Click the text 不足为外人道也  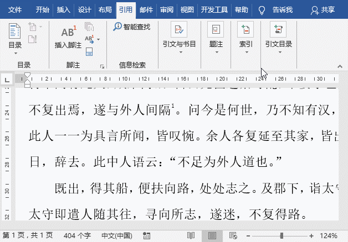(x=223, y=162)
